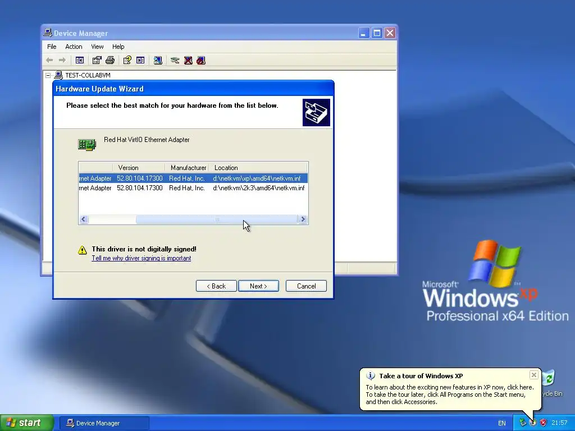
Task: Click the Disable device toolbar icon
Action: [201, 60]
